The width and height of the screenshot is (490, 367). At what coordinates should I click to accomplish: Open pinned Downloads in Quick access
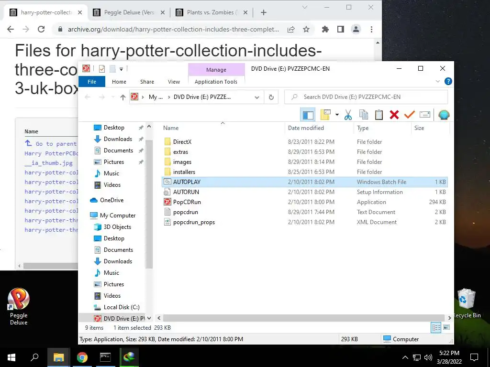tap(118, 139)
